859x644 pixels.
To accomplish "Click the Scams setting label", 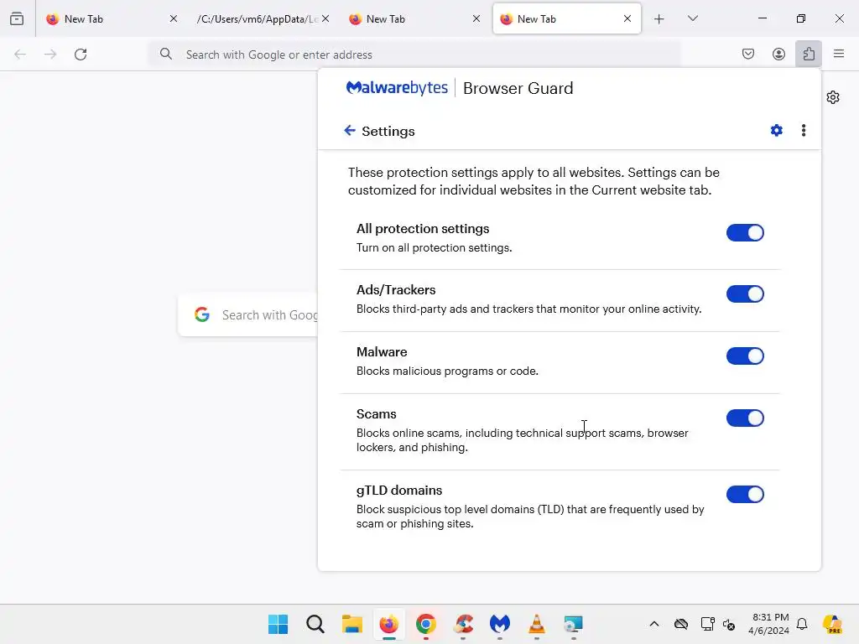I will 377,414.
